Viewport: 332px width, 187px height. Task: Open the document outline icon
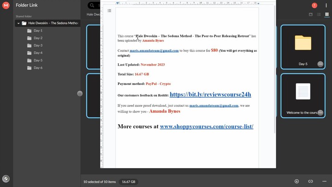pos(109,11)
